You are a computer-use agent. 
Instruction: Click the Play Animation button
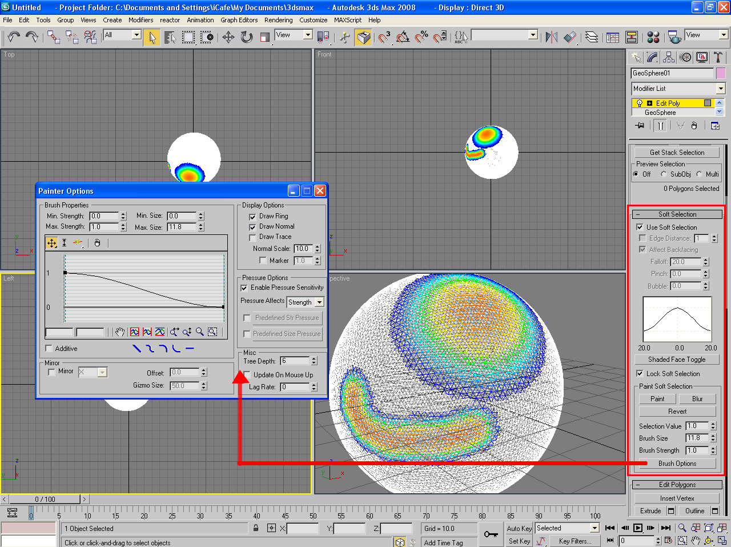(x=638, y=528)
